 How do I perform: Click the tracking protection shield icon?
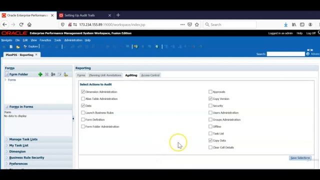point(62,24)
